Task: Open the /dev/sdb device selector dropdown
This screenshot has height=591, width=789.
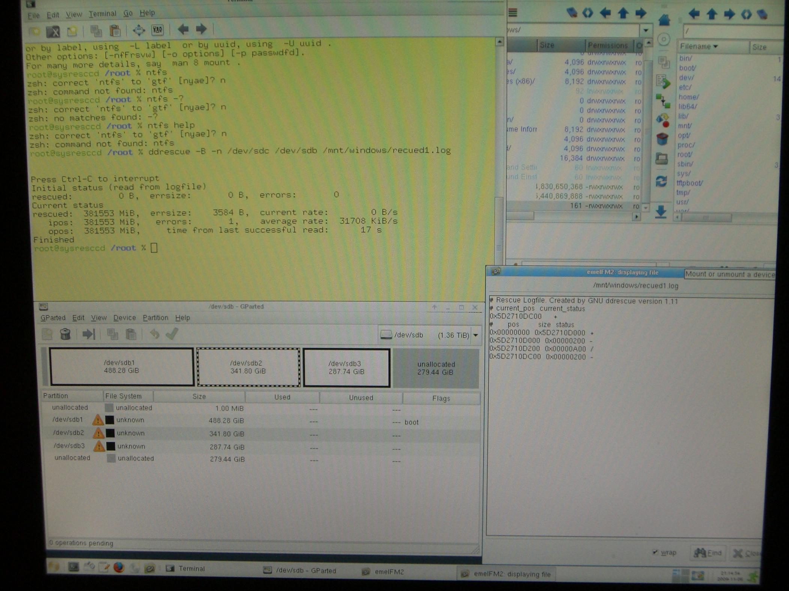Action: tap(475, 335)
